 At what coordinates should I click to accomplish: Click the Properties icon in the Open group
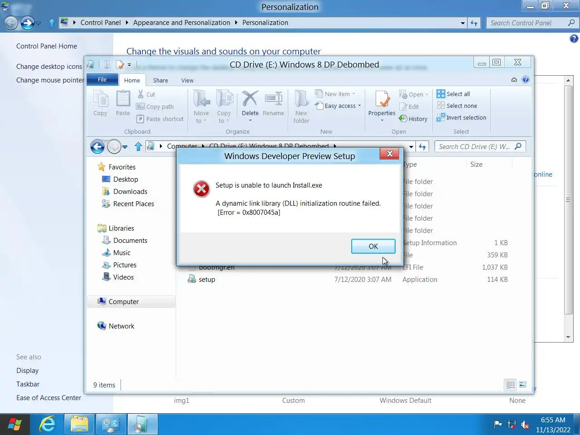click(x=382, y=99)
